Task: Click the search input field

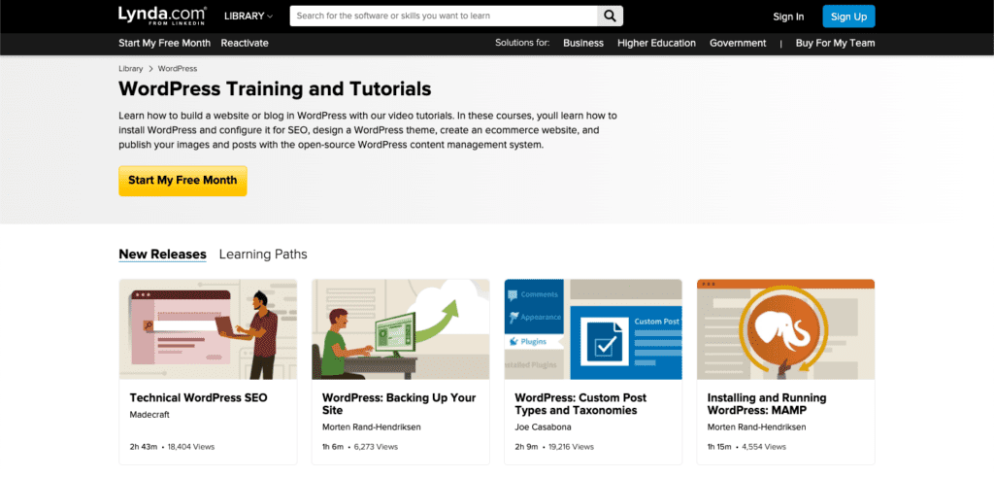Action: (444, 17)
